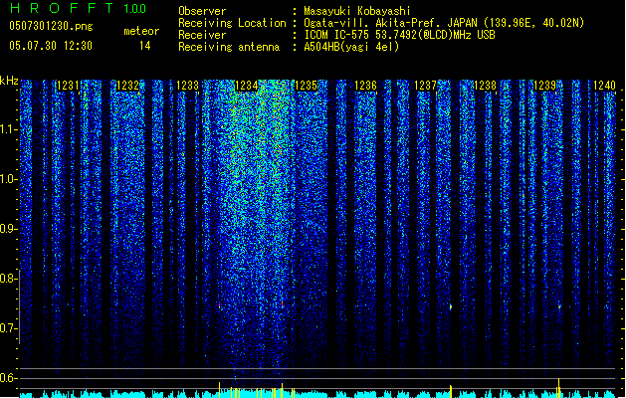Click the filename 0507301230.png
Screen dimensions: 626x398
tap(51, 26)
